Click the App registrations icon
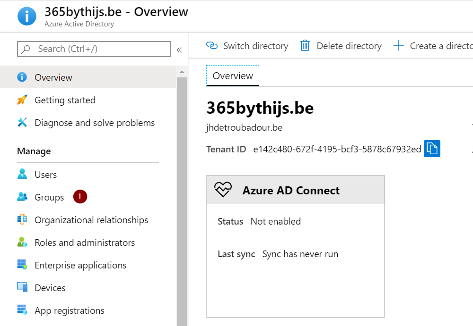Screen dimensions: 473x326 (22, 310)
